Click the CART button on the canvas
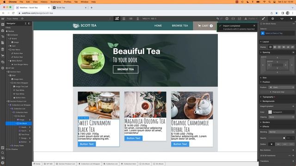 coord(205,26)
